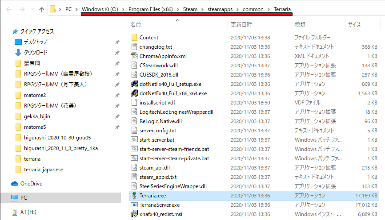
Task: Select Program Files (x86) breadcrumb segment
Action: pos(151,9)
